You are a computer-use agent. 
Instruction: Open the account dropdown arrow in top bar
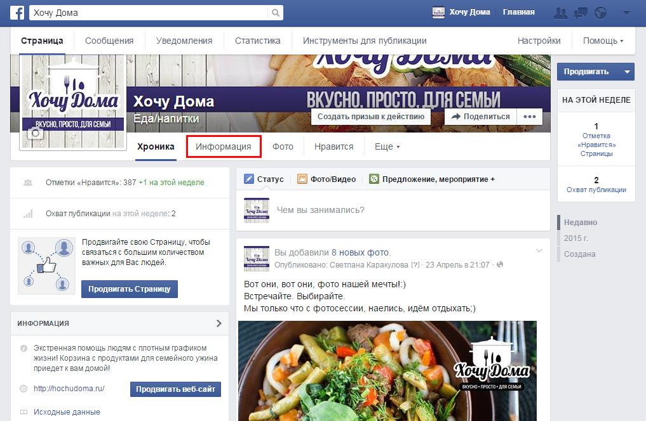click(x=627, y=13)
